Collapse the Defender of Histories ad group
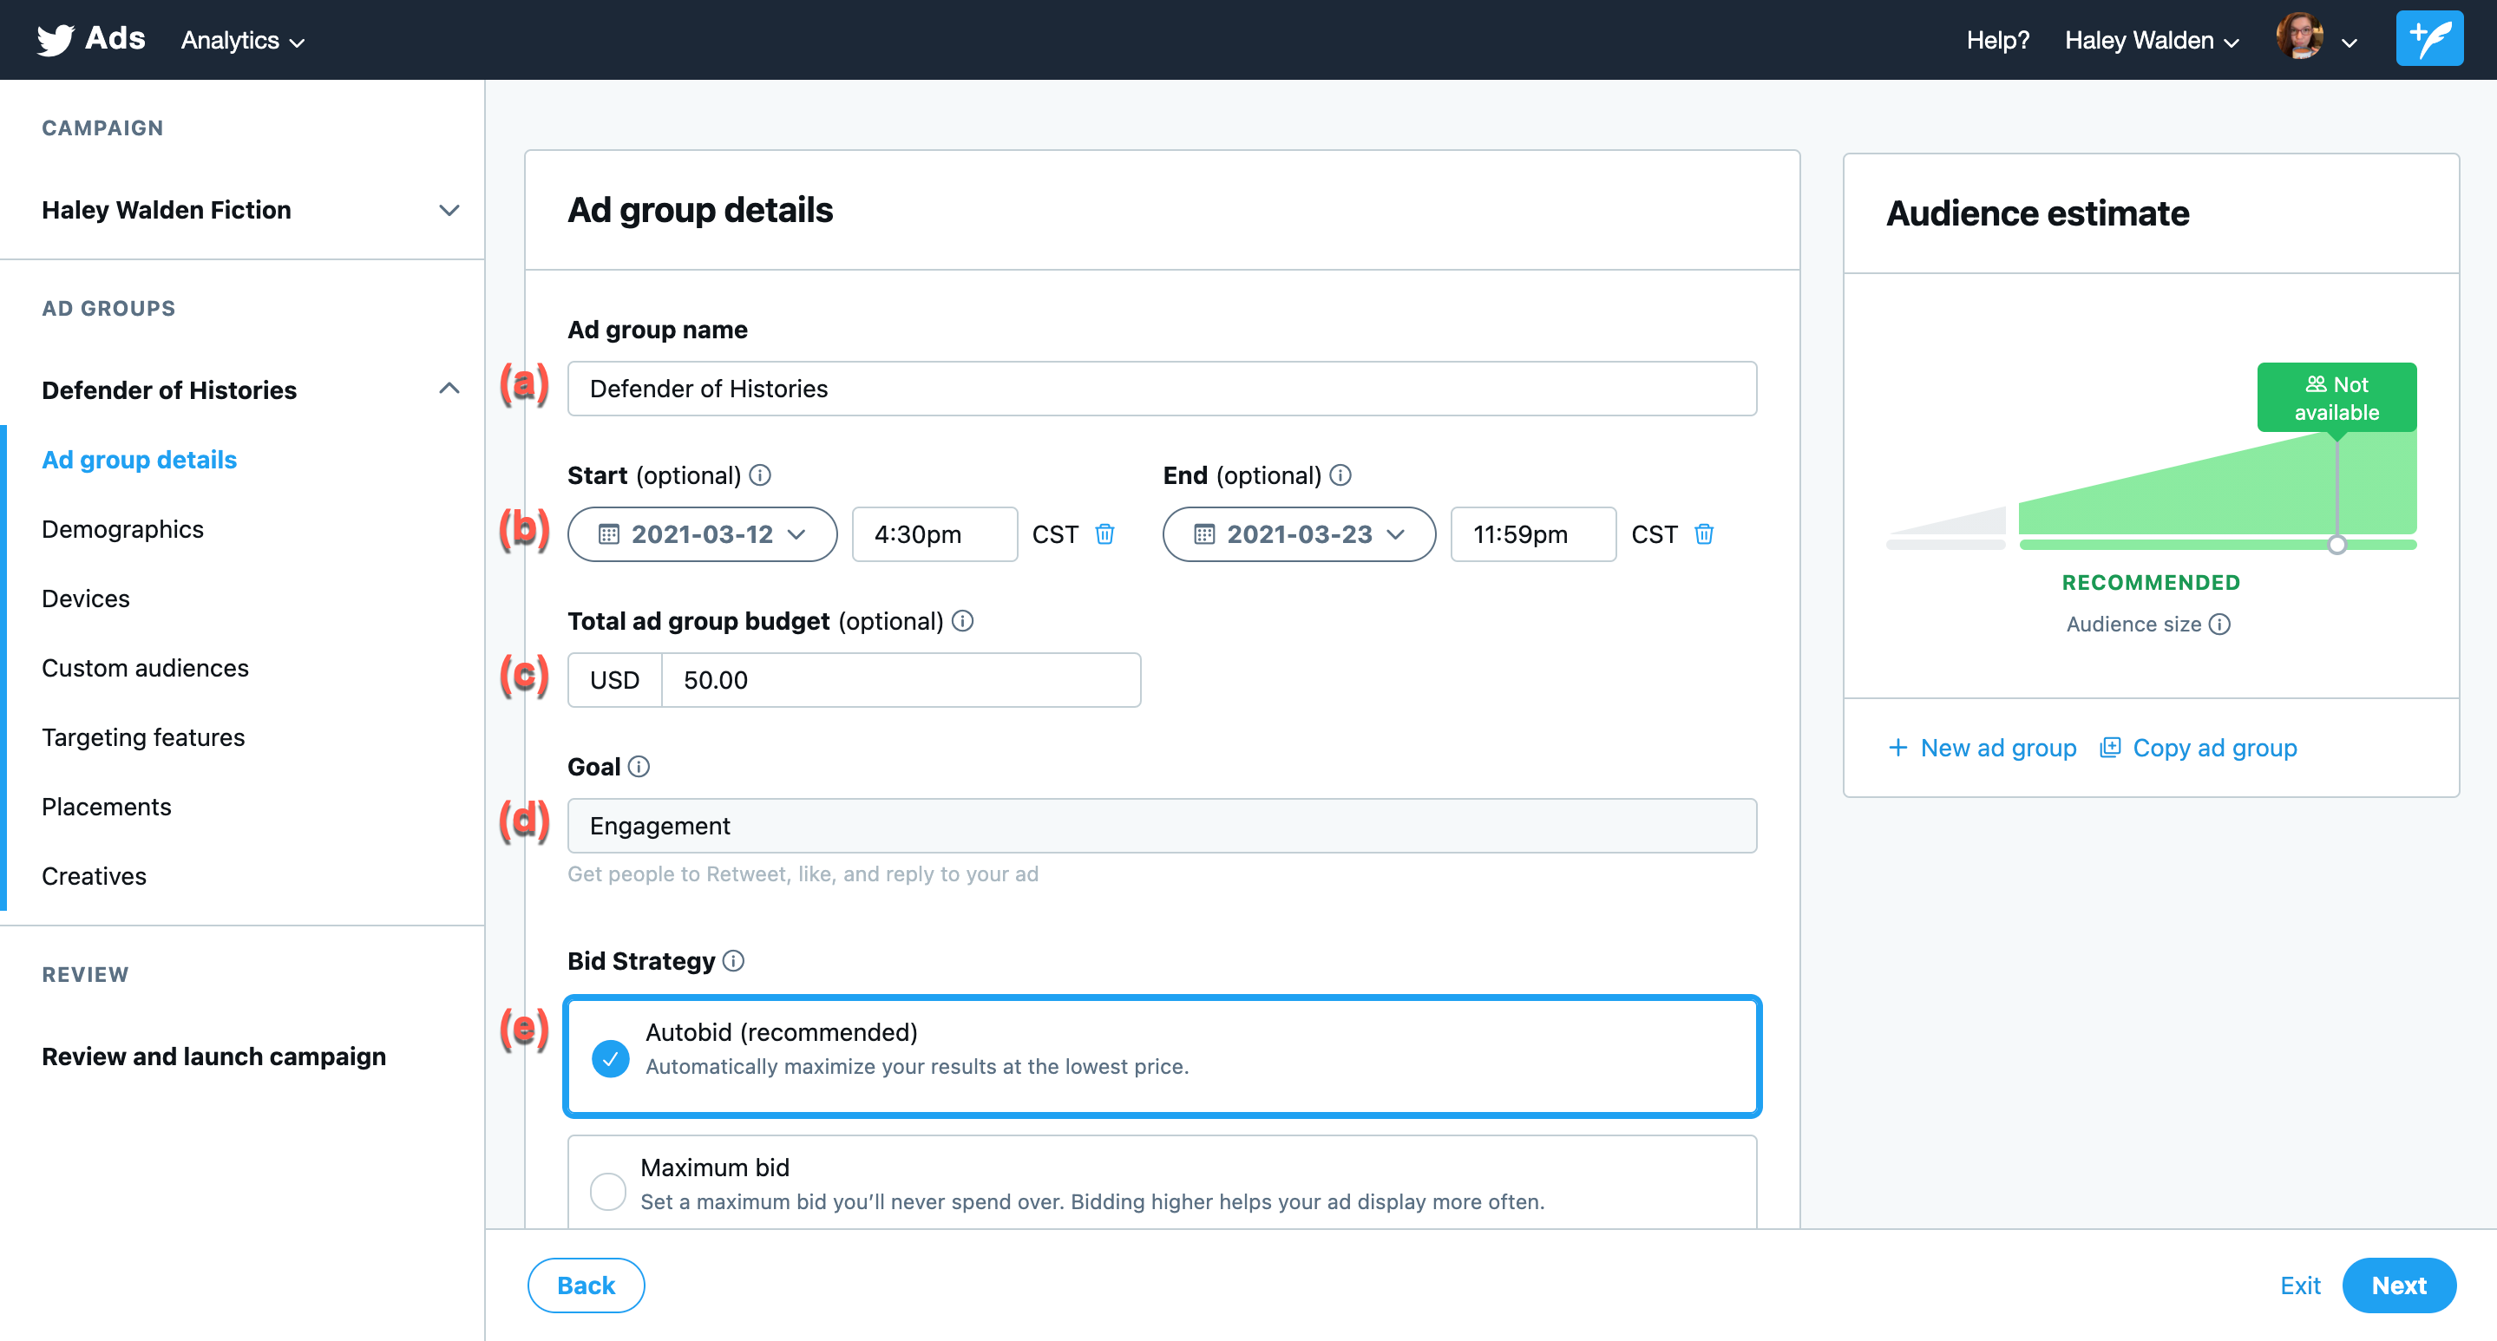The image size is (2497, 1341). point(449,389)
